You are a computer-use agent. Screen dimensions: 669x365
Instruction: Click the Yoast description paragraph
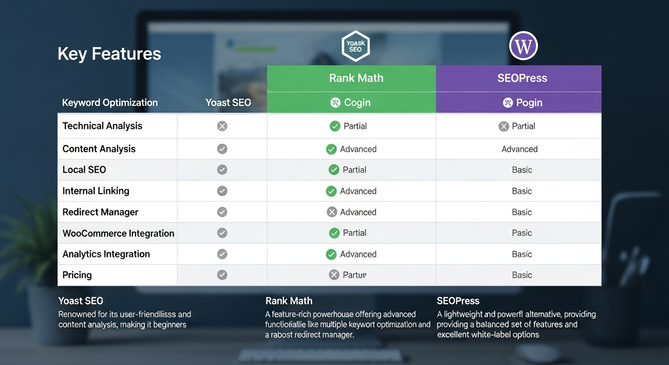(124, 319)
